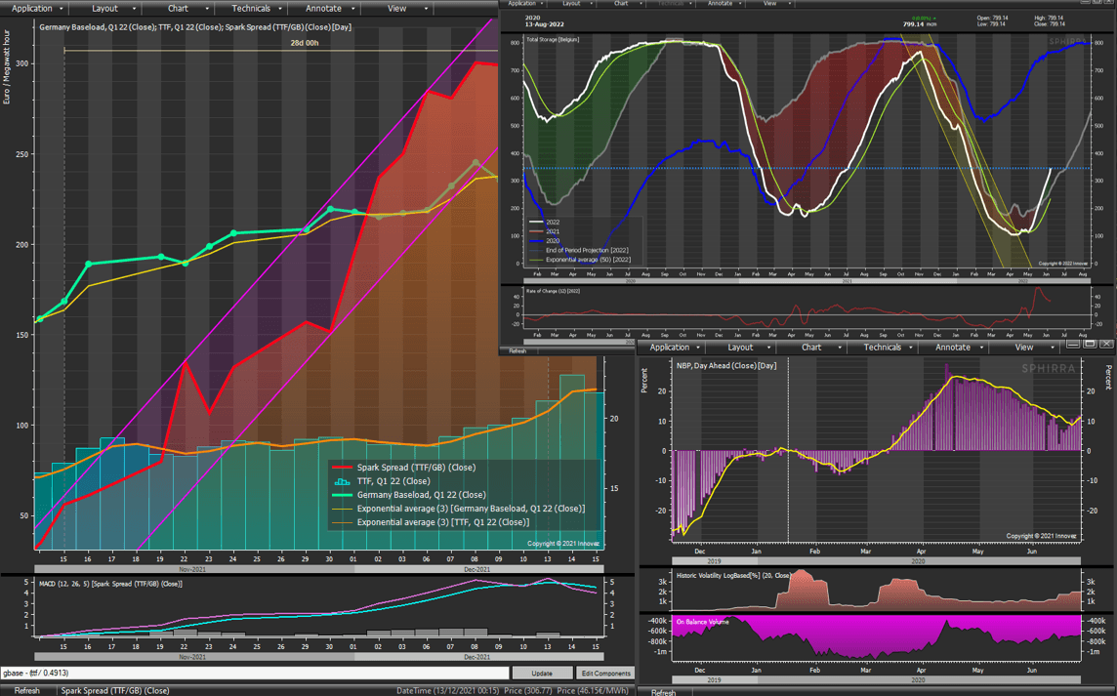Image resolution: width=1117 pixels, height=696 pixels.
Task: Open View menu in NBP chart window
Action: [1023, 347]
